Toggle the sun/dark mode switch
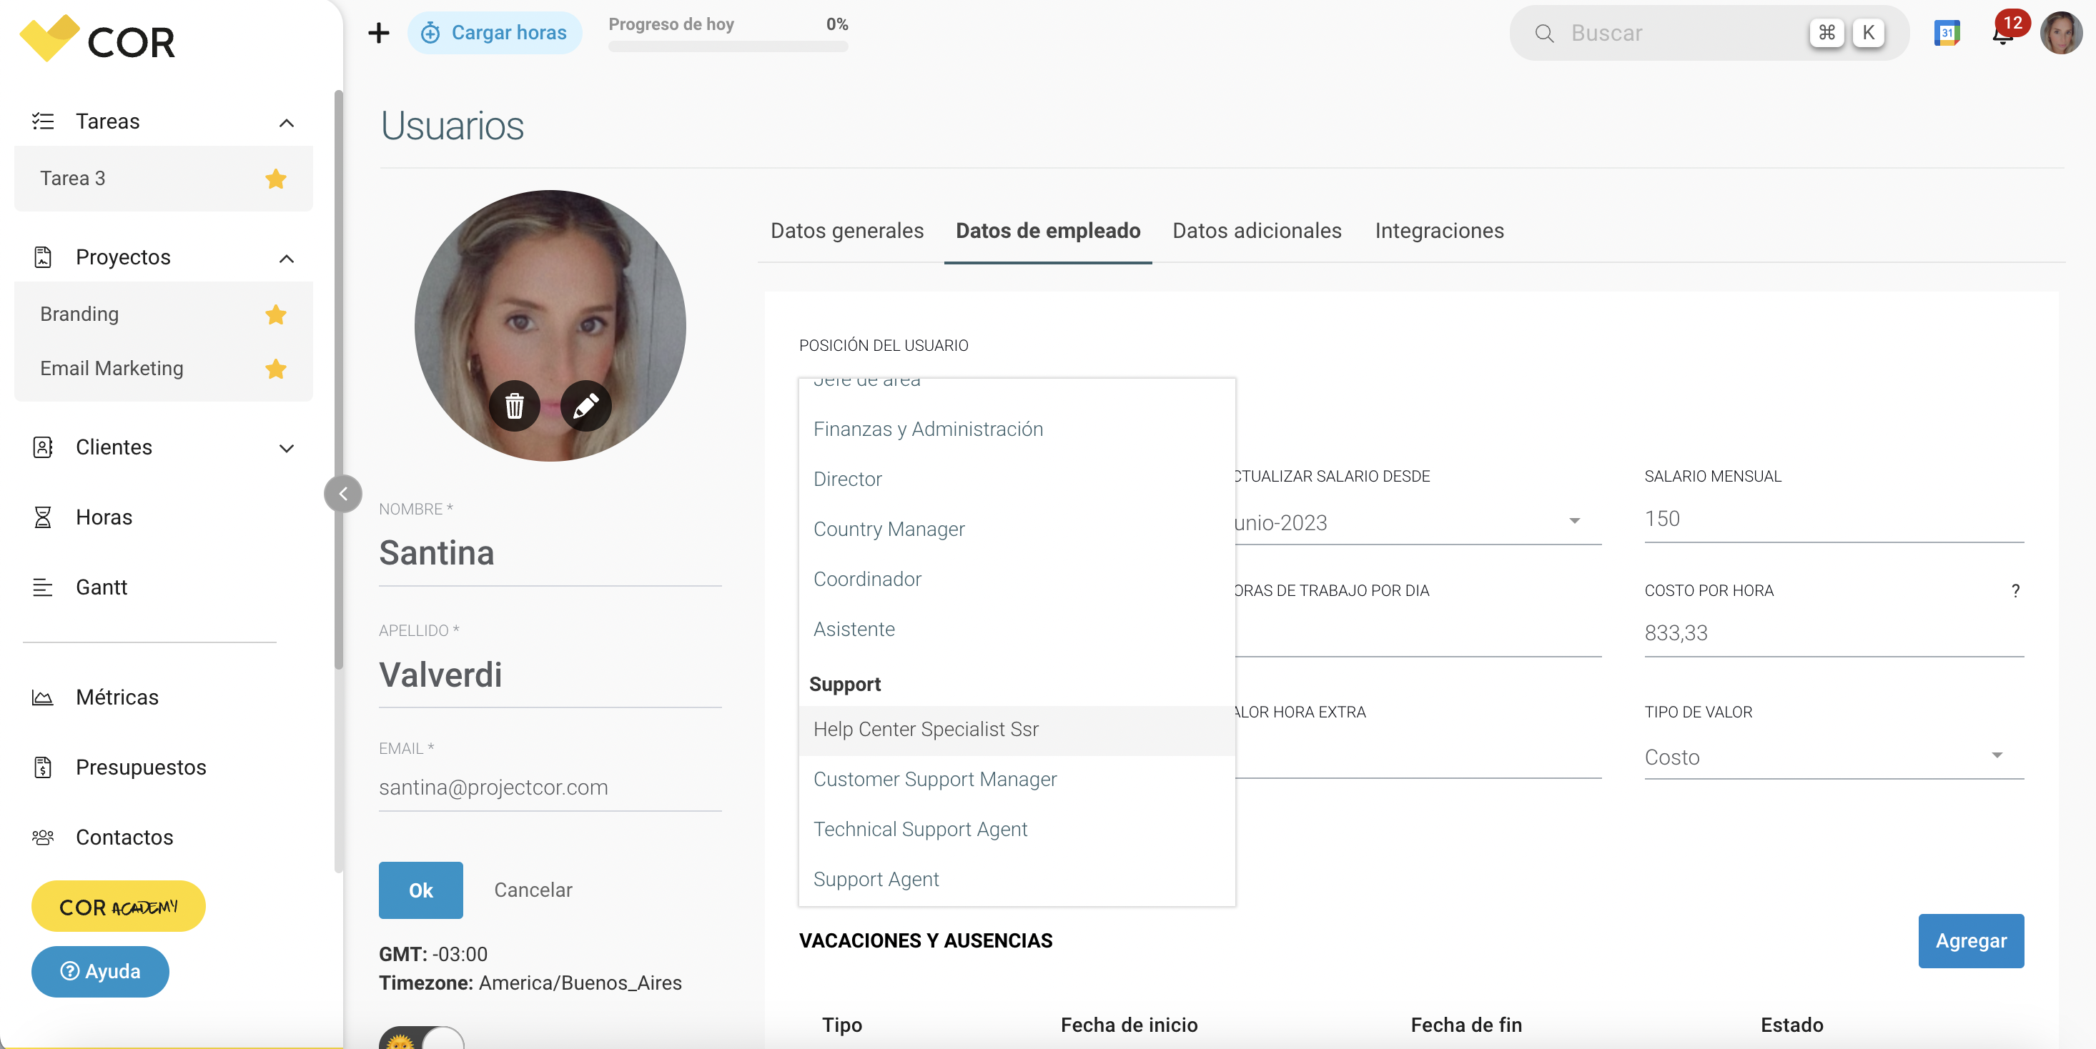The width and height of the screenshot is (2096, 1049). point(422,1038)
